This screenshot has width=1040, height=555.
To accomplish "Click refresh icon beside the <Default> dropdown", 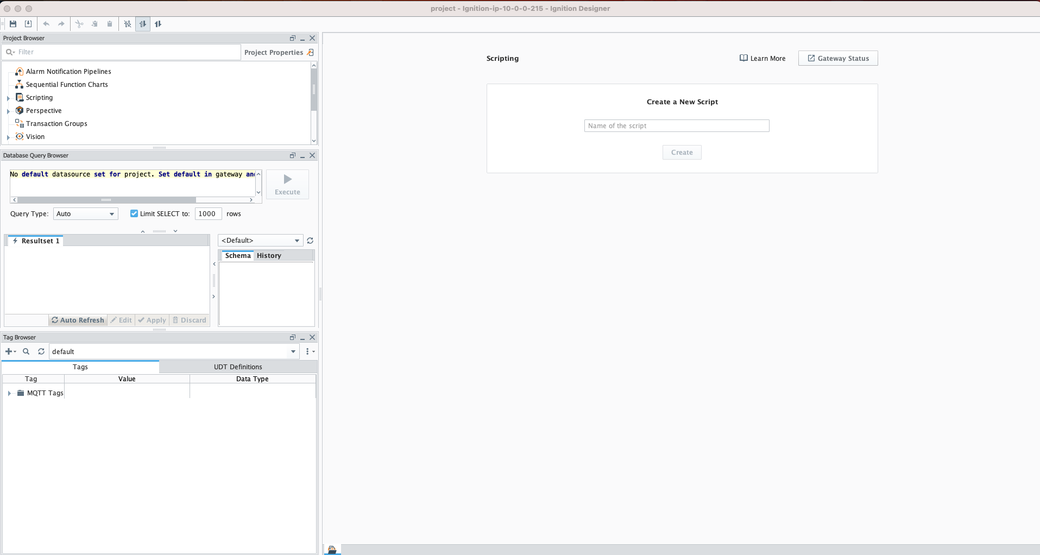I will (310, 241).
